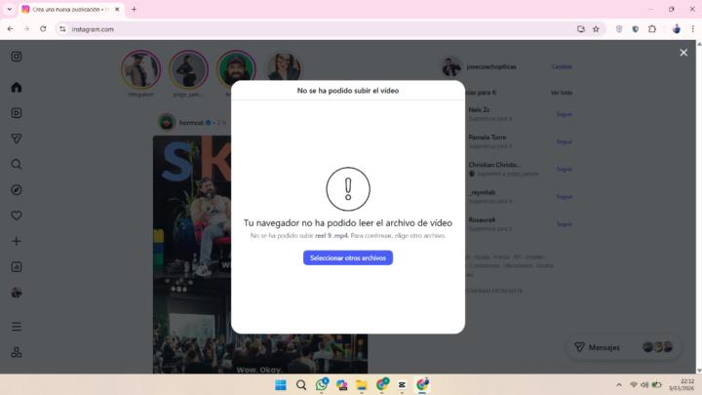Go to Home in Instagram sidebar

(17, 88)
